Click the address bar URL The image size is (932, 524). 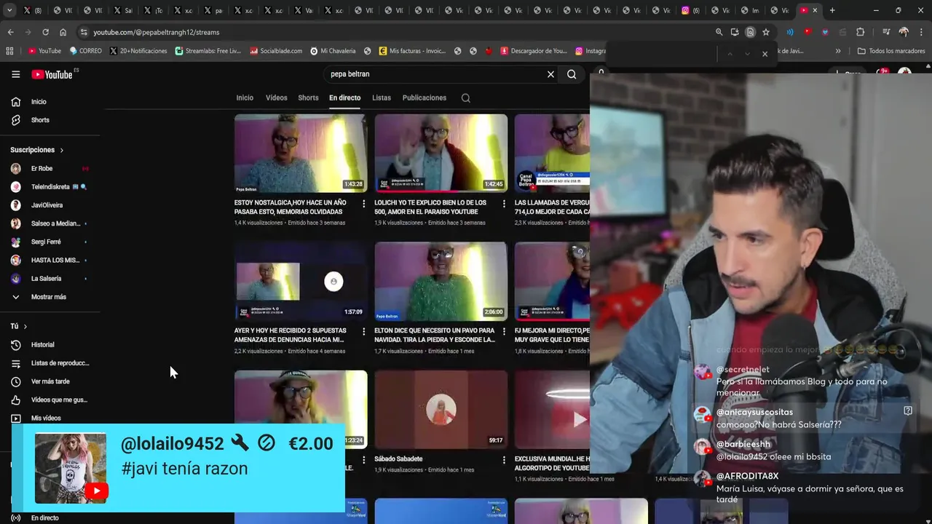pos(156,32)
